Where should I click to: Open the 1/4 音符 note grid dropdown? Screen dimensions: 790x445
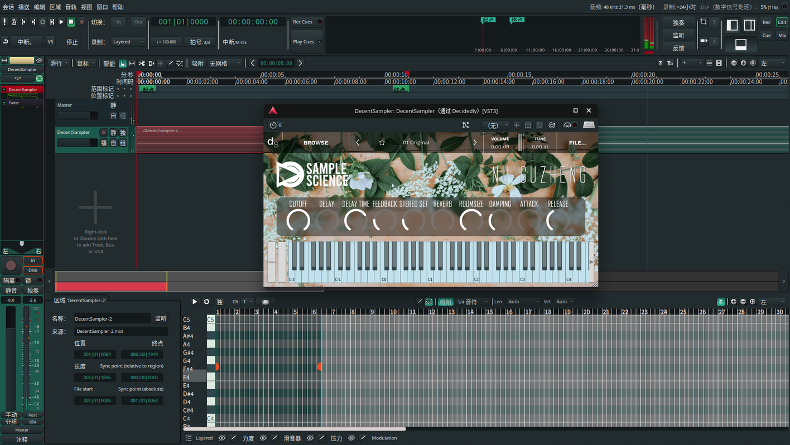click(473, 302)
